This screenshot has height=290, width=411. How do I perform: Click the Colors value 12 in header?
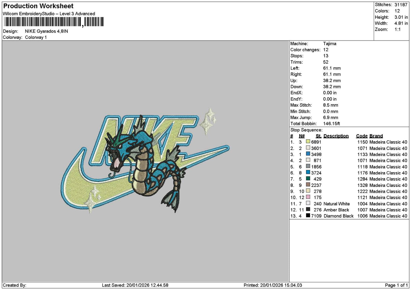point(397,11)
